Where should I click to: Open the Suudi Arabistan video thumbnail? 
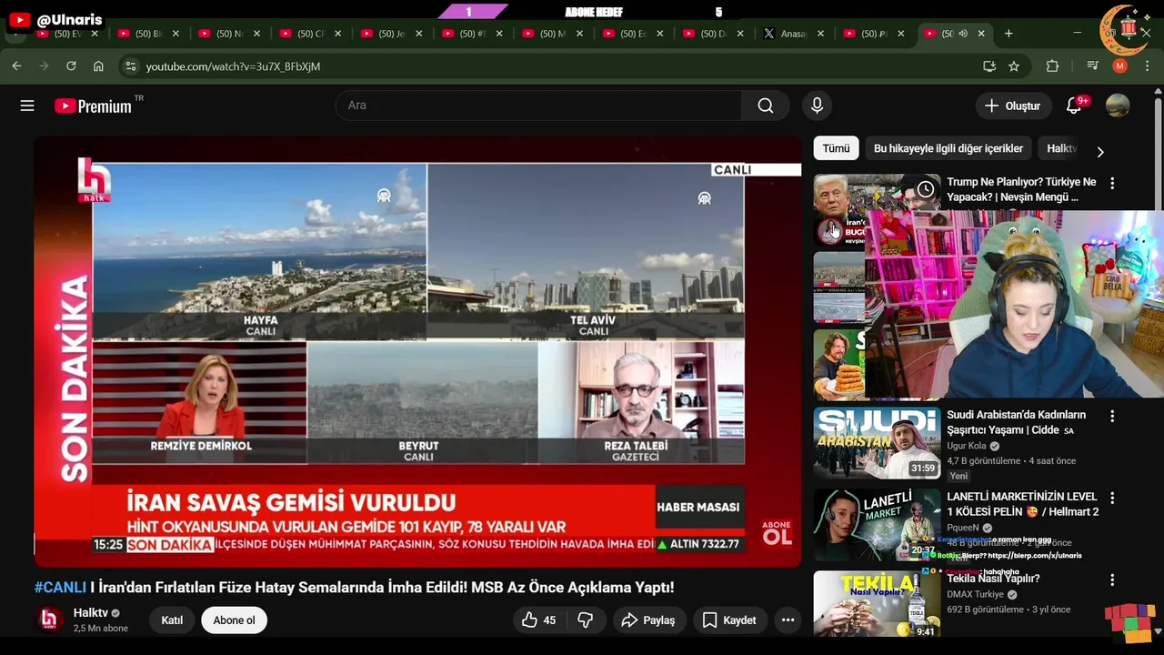pos(877,443)
